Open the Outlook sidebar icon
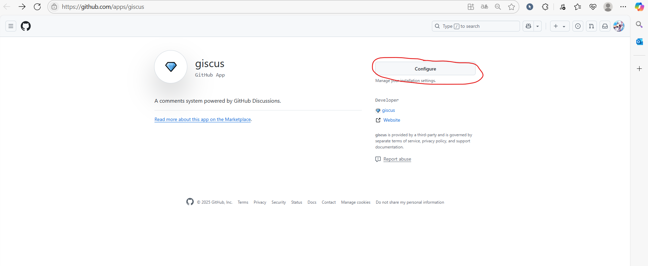648x266 pixels. pos(639,42)
